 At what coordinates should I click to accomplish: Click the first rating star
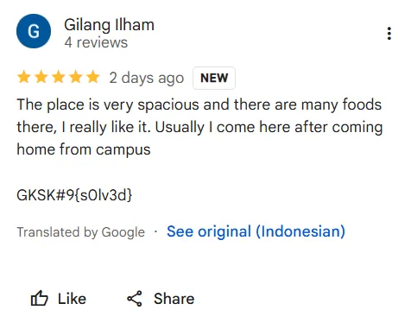point(24,78)
